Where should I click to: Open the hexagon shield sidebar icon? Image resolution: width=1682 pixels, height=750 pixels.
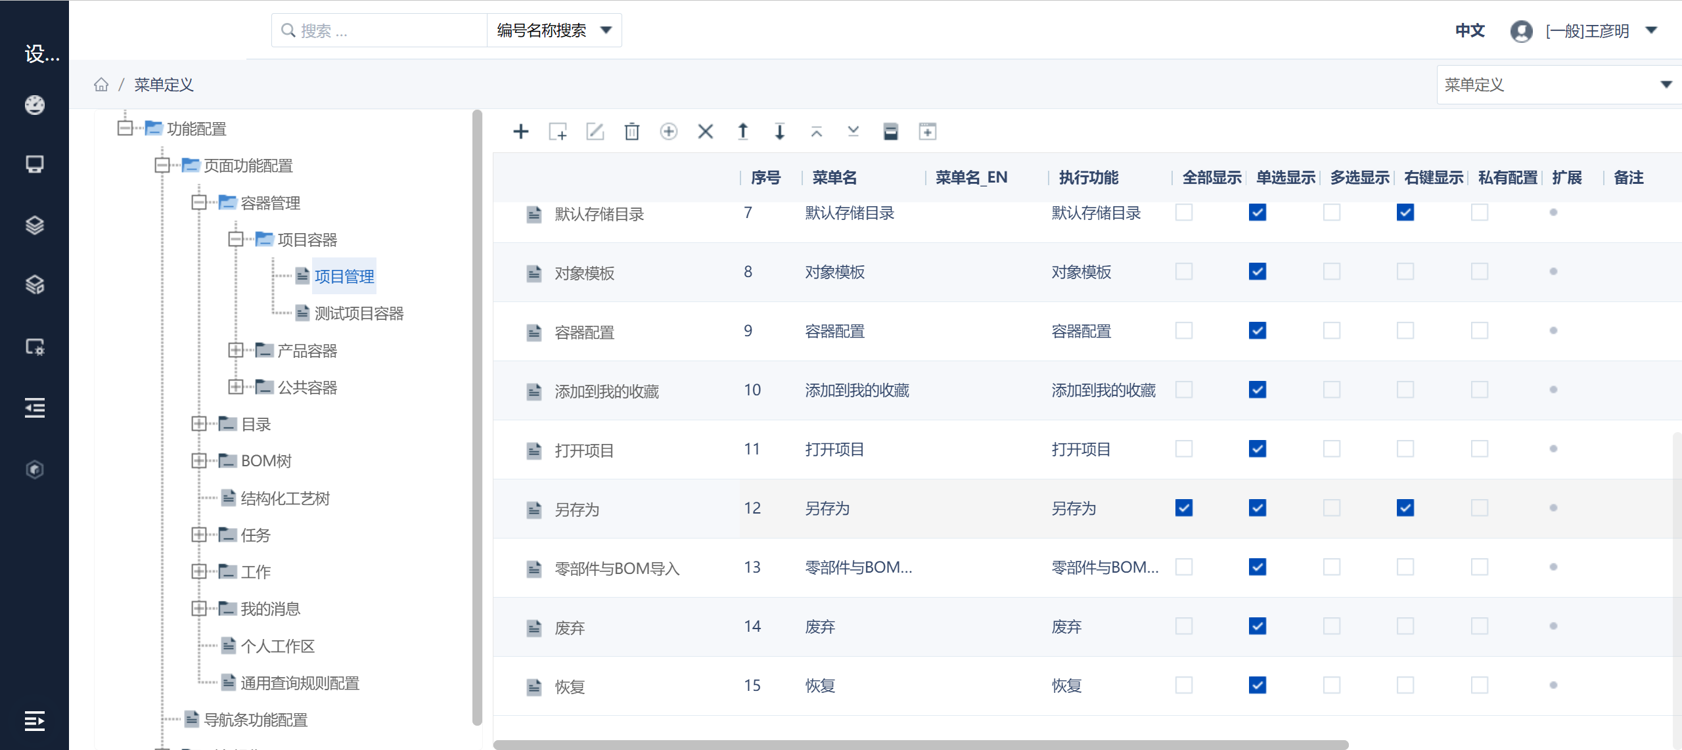coord(34,469)
